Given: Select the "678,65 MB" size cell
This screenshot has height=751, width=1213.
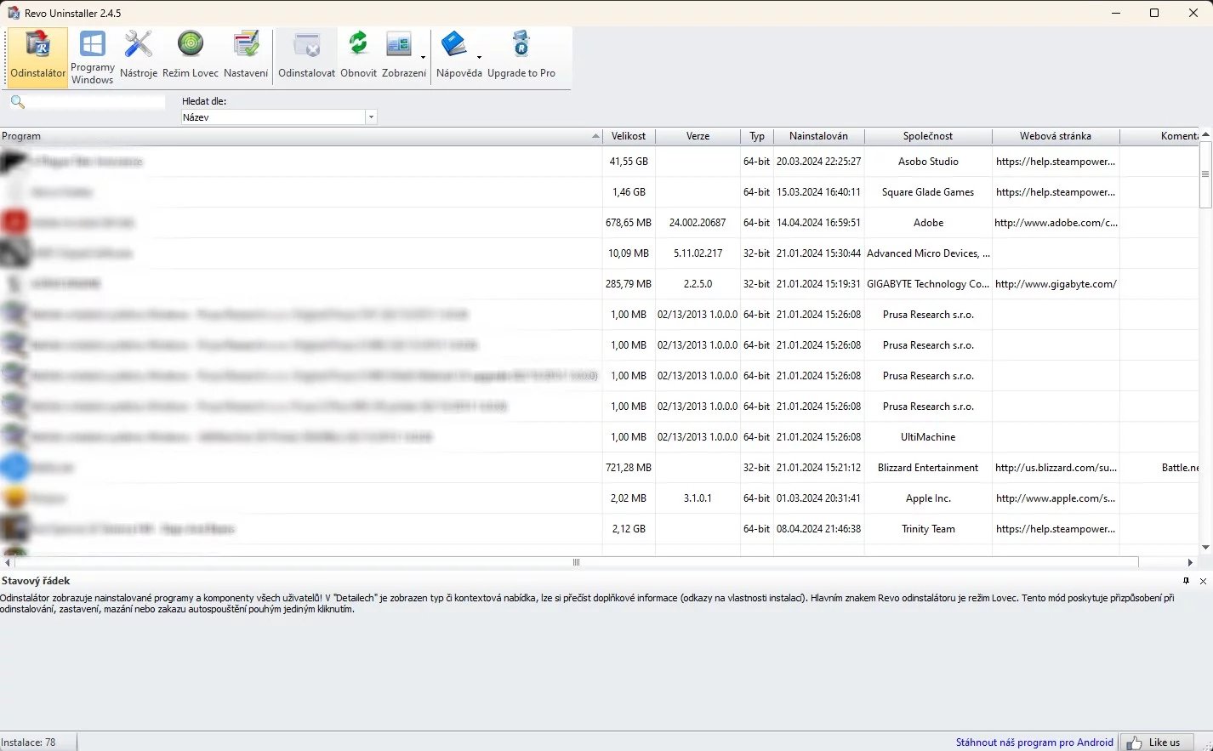Looking at the screenshot, I should coord(629,223).
